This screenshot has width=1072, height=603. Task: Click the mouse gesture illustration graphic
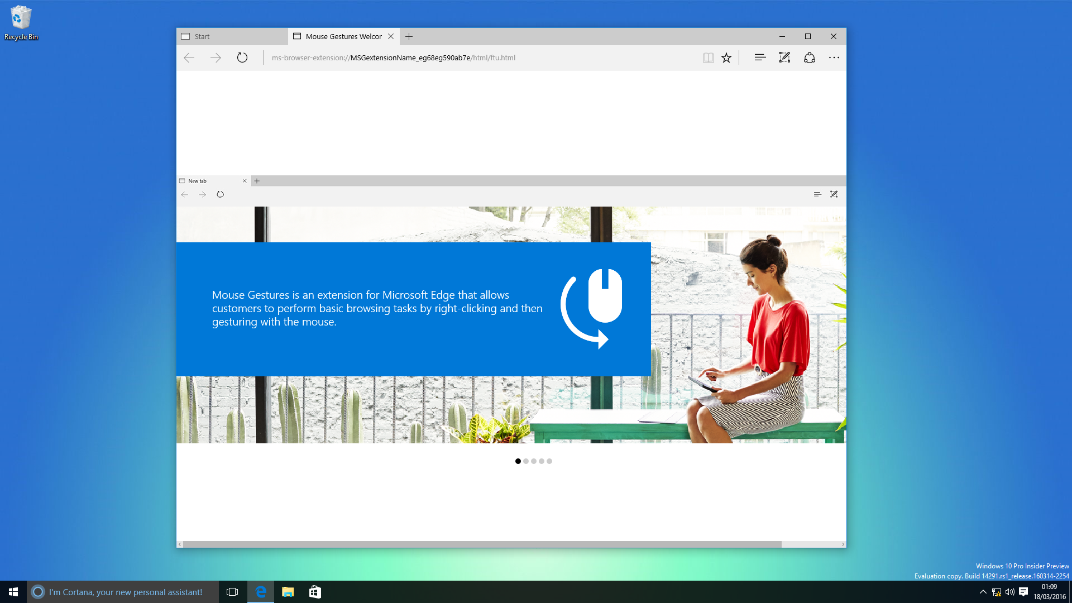592,309
